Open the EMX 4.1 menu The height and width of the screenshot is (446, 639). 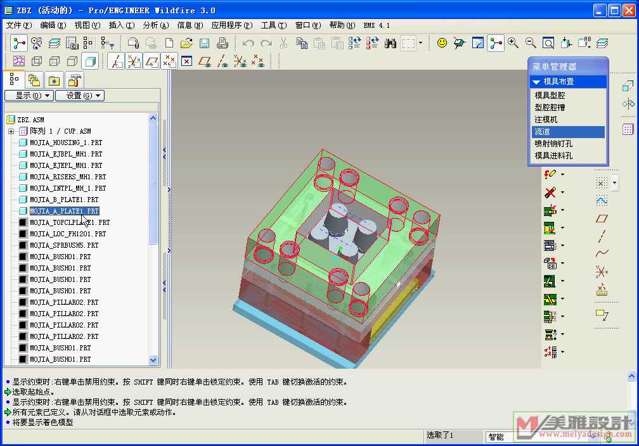[x=377, y=25]
